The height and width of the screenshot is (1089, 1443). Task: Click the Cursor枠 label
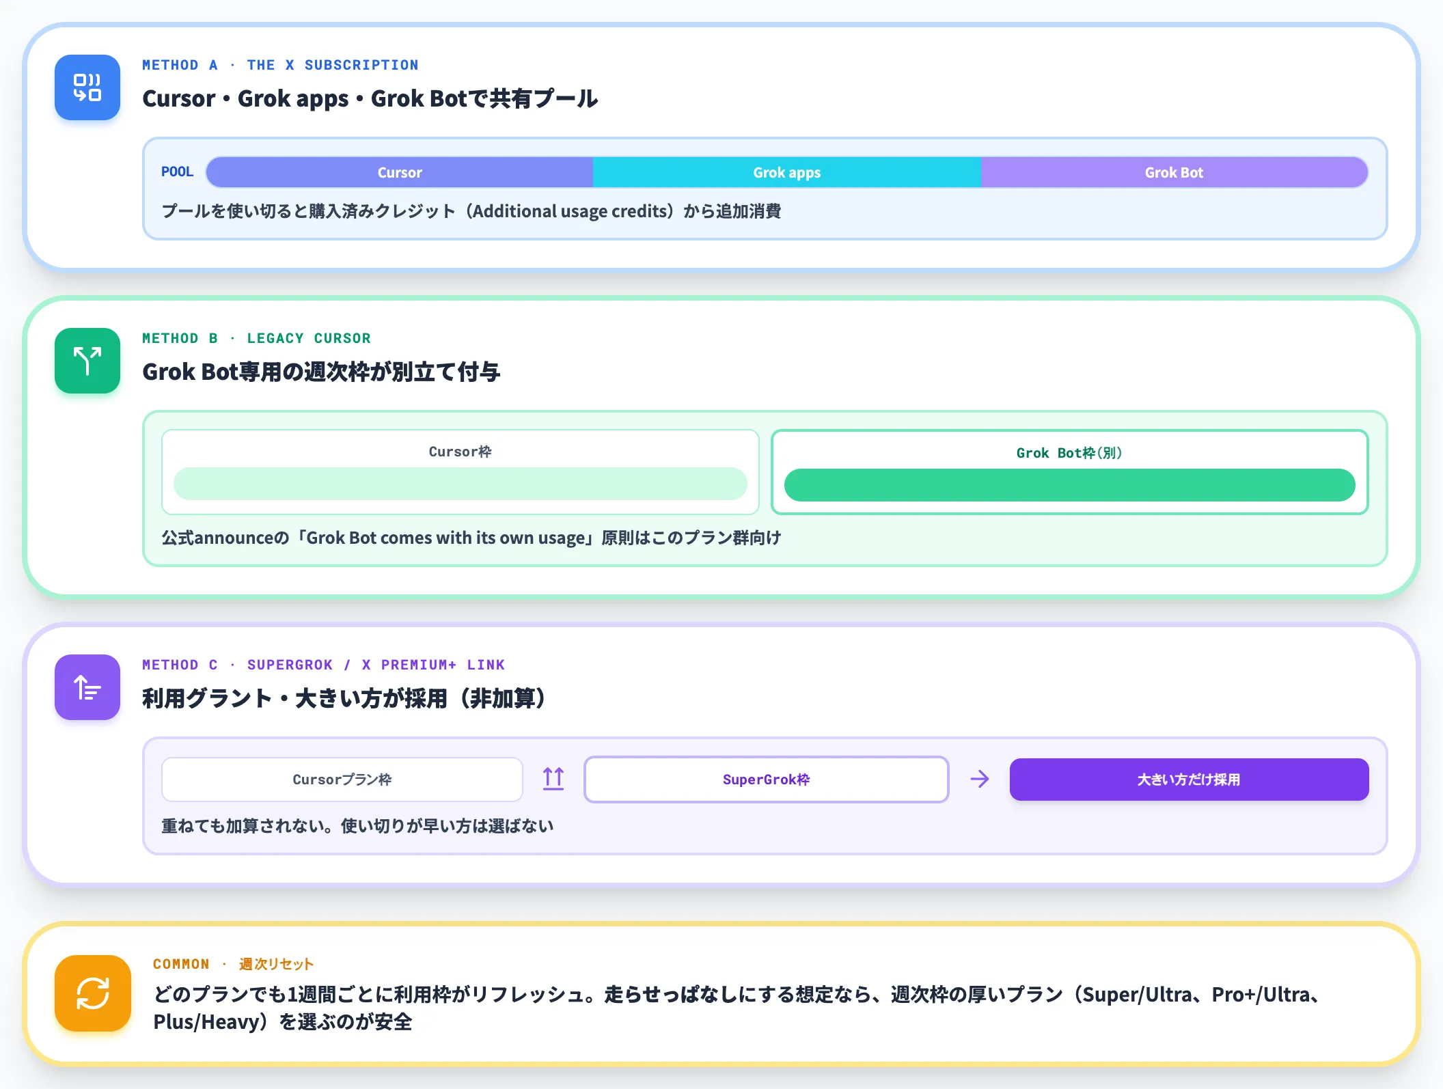pyautogui.click(x=461, y=452)
